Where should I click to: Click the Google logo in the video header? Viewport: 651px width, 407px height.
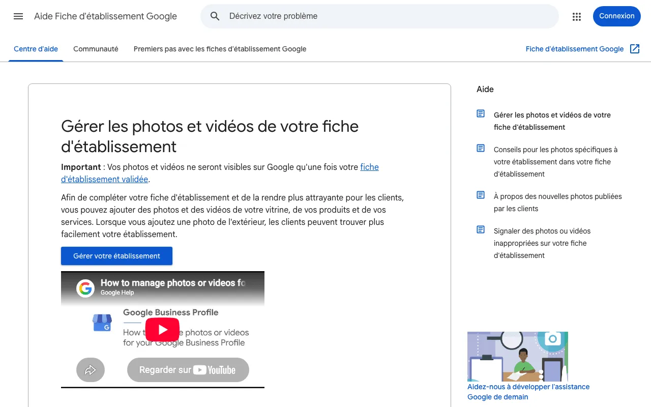tap(85, 288)
